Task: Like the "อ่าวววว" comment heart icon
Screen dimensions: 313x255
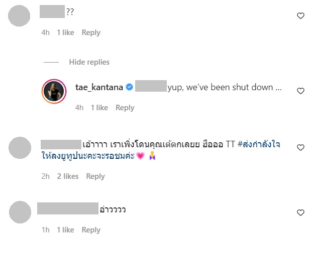Action: coord(300,213)
